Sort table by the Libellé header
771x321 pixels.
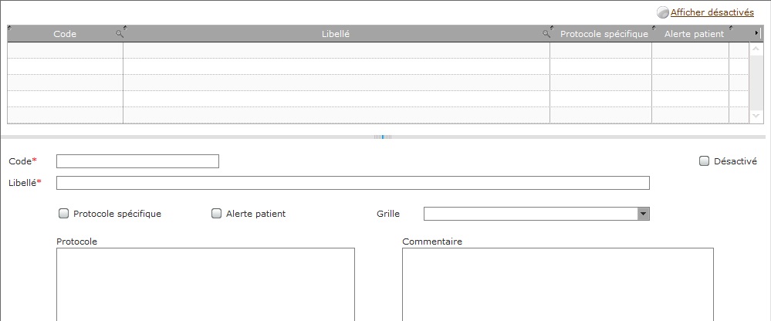336,34
